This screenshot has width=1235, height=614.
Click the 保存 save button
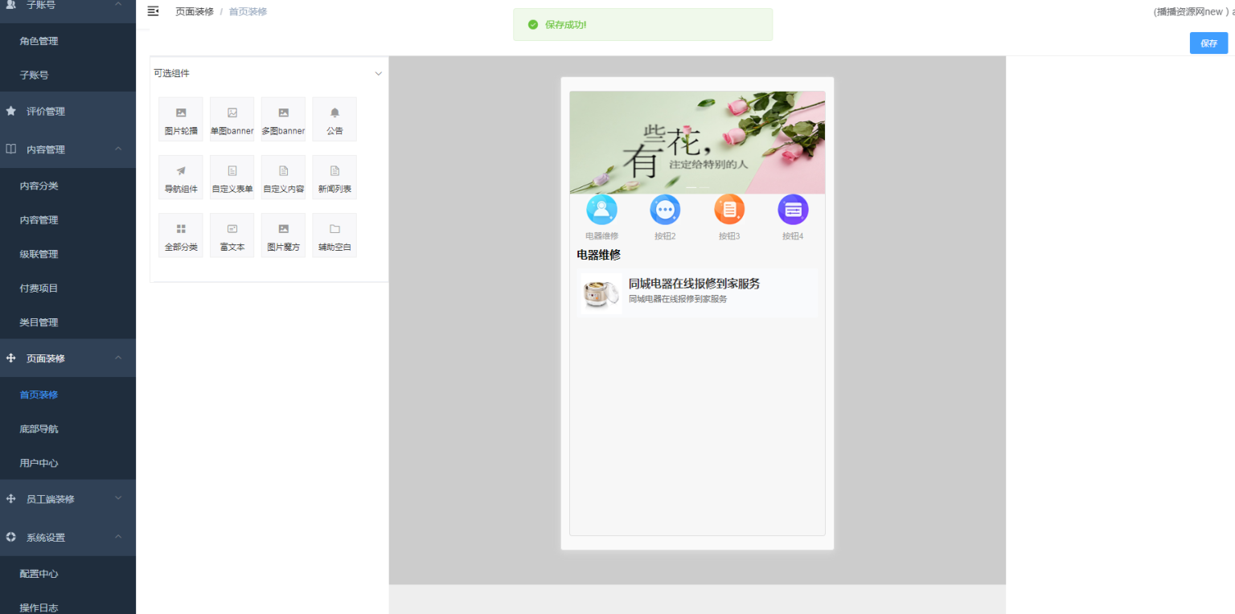[x=1208, y=43]
